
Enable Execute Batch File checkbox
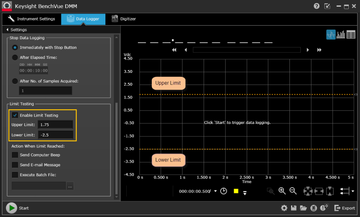pos(15,175)
